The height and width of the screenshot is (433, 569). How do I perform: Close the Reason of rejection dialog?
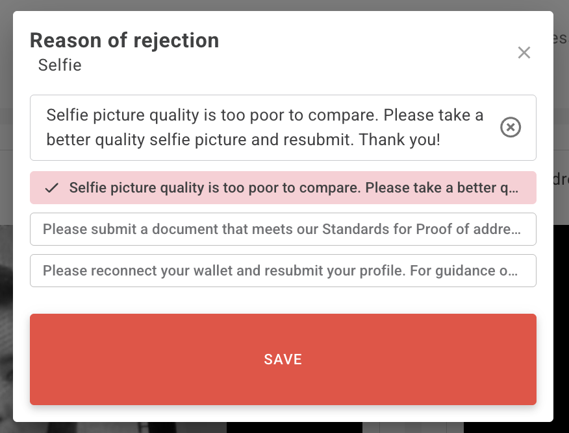(524, 53)
